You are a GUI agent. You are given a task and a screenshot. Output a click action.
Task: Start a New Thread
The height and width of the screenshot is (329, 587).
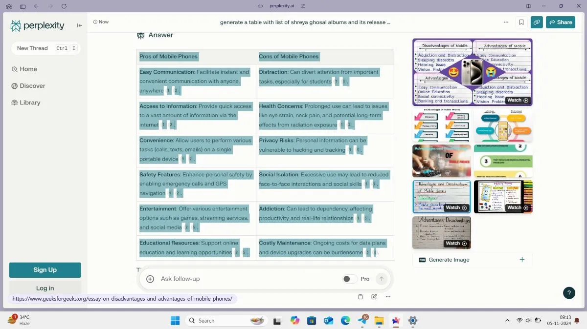tap(45, 48)
